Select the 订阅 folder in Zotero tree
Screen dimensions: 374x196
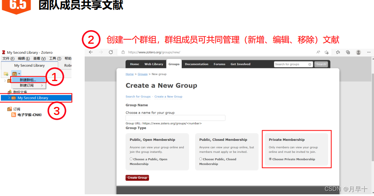tap(17, 109)
